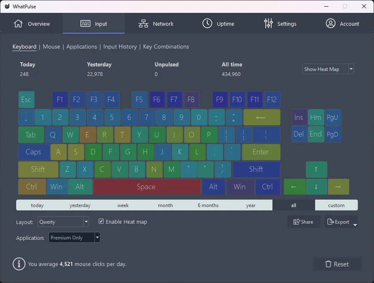Click the Export button
Screen dimensions: 374x283
[338, 222]
